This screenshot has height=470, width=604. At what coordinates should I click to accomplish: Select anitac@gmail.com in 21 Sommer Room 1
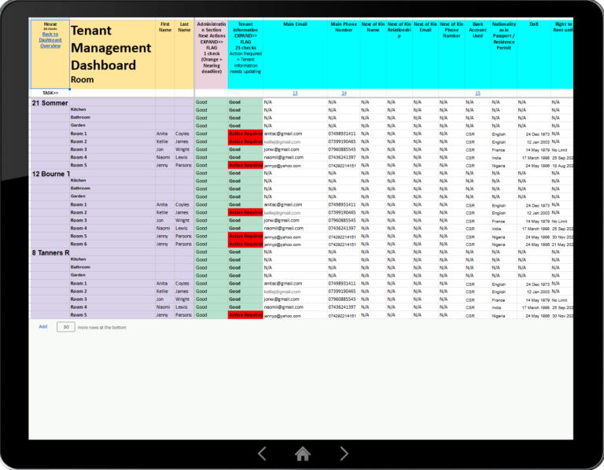[x=295, y=134]
